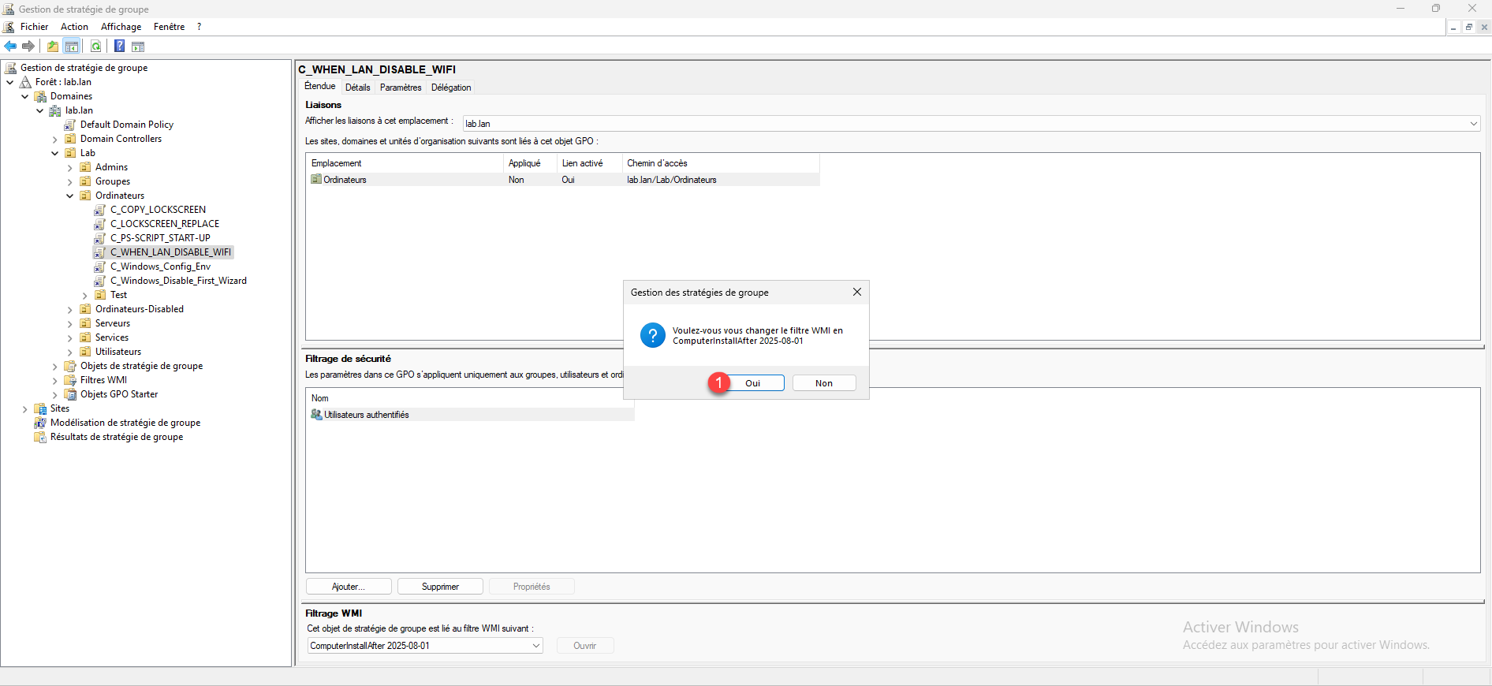Click the Up one level folder icon
The image size is (1492, 686).
click(53, 47)
